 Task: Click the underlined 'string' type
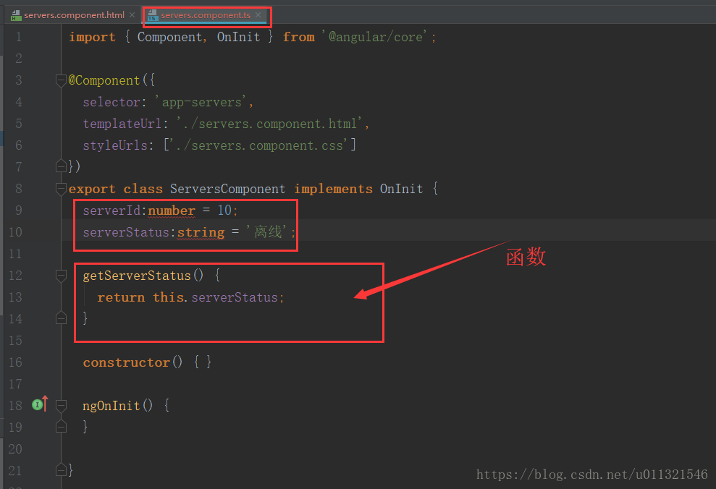[201, 232]
